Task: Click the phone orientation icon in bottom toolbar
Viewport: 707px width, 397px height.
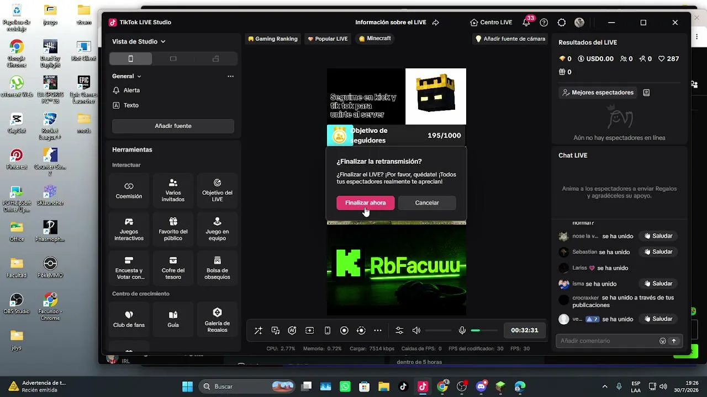Action: point(327,330)
